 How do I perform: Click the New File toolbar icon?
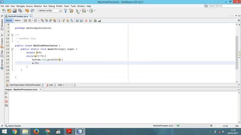click(4, 11)
